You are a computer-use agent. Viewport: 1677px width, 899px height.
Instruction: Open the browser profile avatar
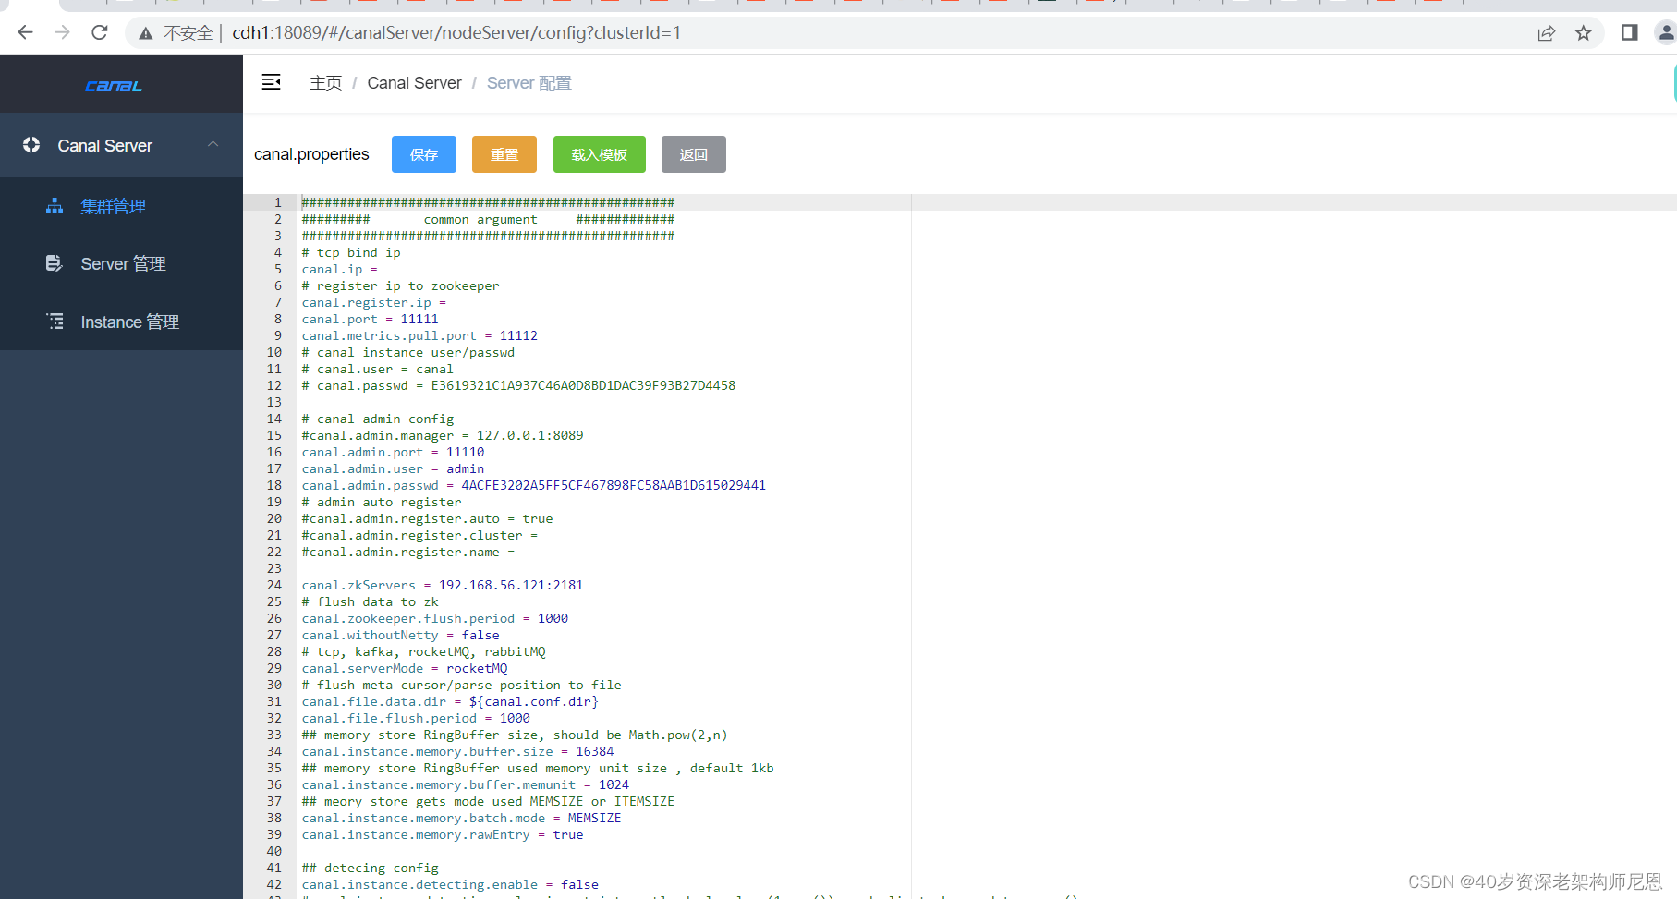coord(1666,33)
